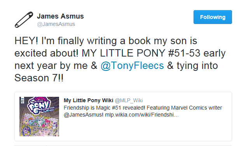The height and width of the screenshot is (146, 246).
Task: Click the #51 issue tag on cover corner
Action: (x=22, y=100)
